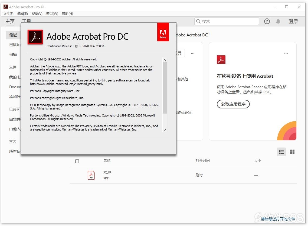This screenshot has width=308, height=226.
Task: Click scroll up arrow in About text
Action: point(165,60)
